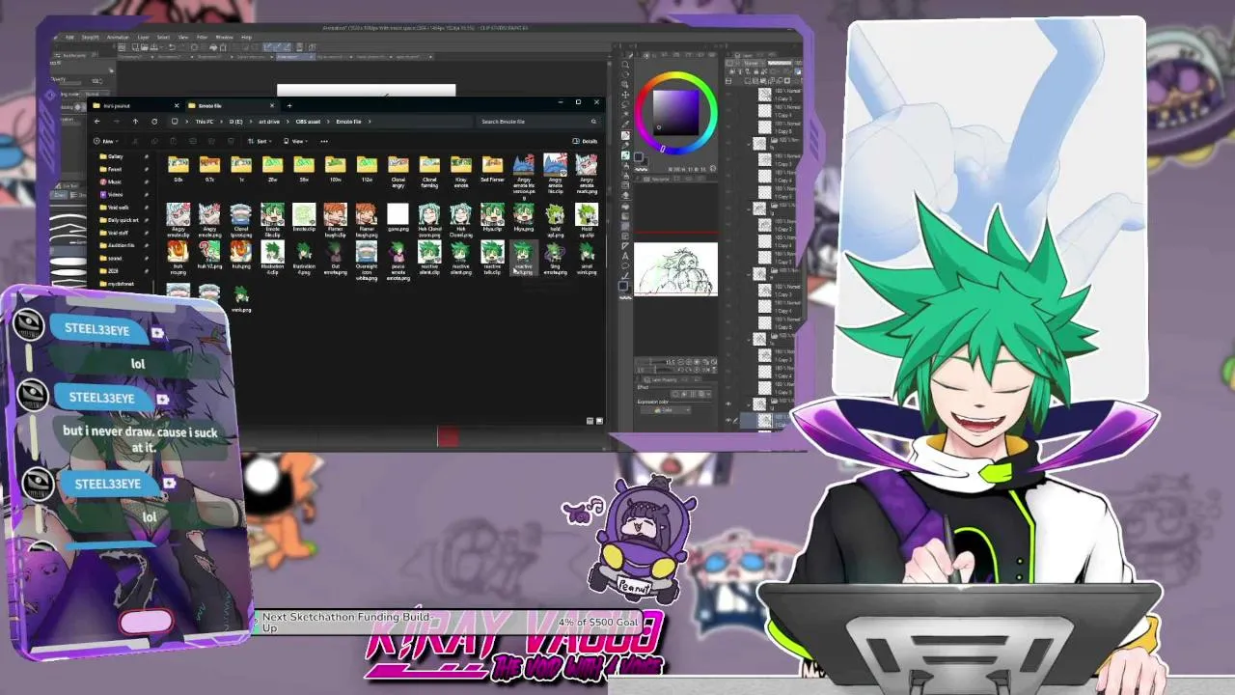Screen dimensions: 1235x695
Task: Switch to the mini peanut Explorer tab
Action: coord(135,105)
